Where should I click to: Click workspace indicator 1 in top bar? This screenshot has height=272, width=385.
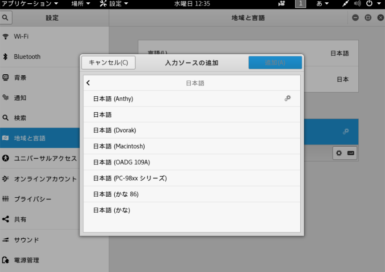pos(301,4)
